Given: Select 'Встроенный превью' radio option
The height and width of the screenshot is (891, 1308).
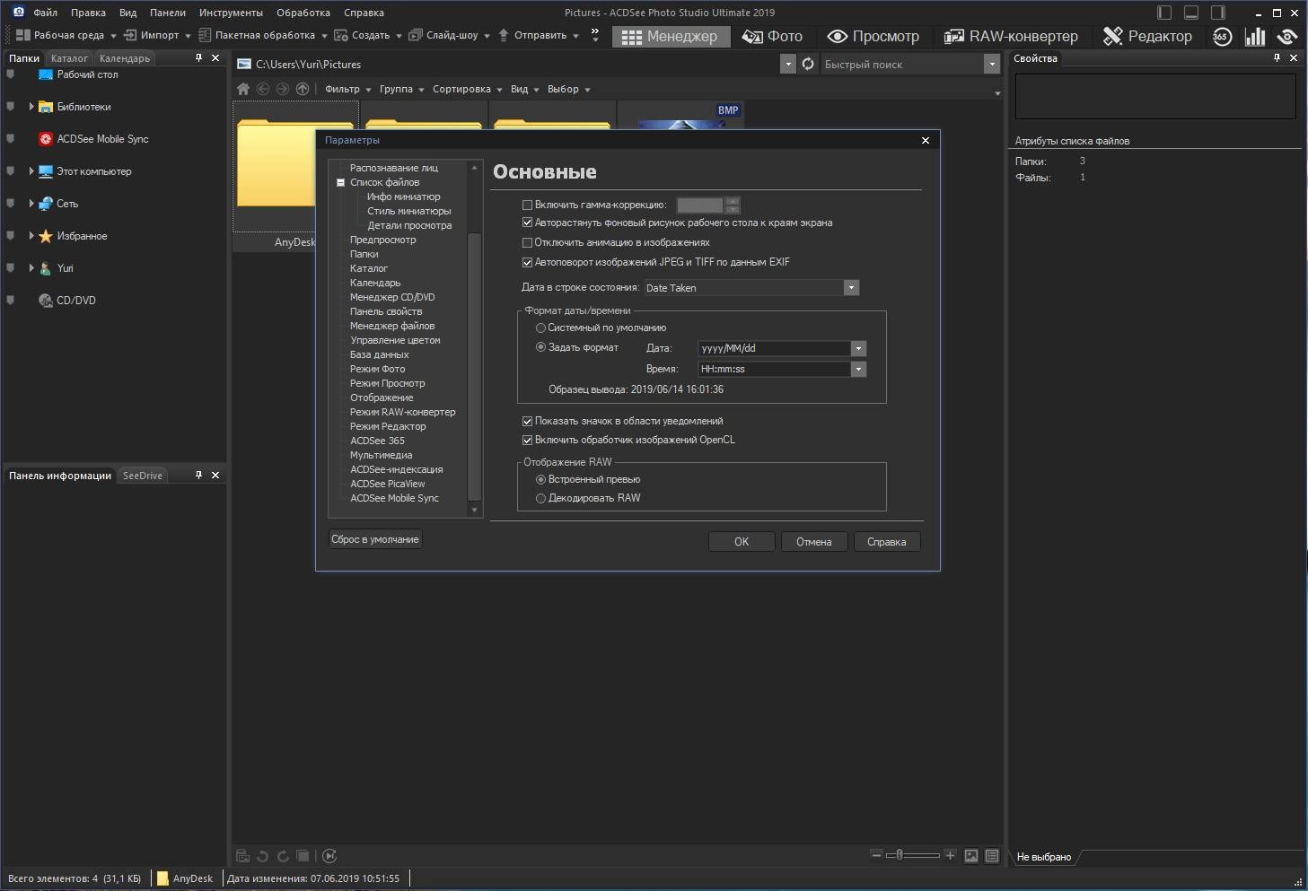Looking at the screenshot, I should (540, 479).
